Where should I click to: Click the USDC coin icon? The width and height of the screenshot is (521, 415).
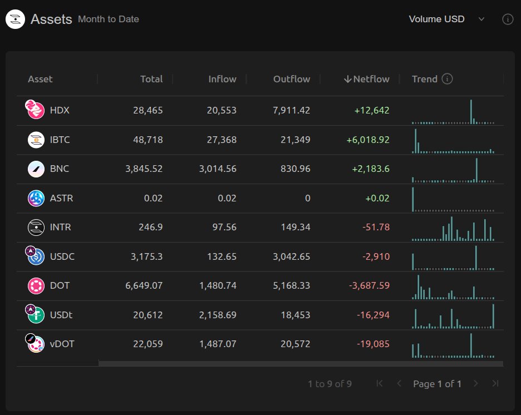point(35,256)
